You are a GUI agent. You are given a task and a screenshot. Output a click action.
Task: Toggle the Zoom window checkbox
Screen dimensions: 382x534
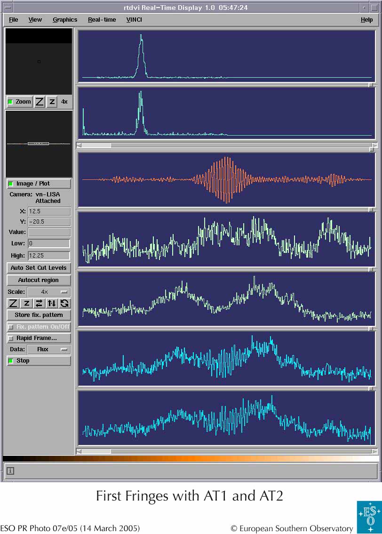tap(20, 102)
